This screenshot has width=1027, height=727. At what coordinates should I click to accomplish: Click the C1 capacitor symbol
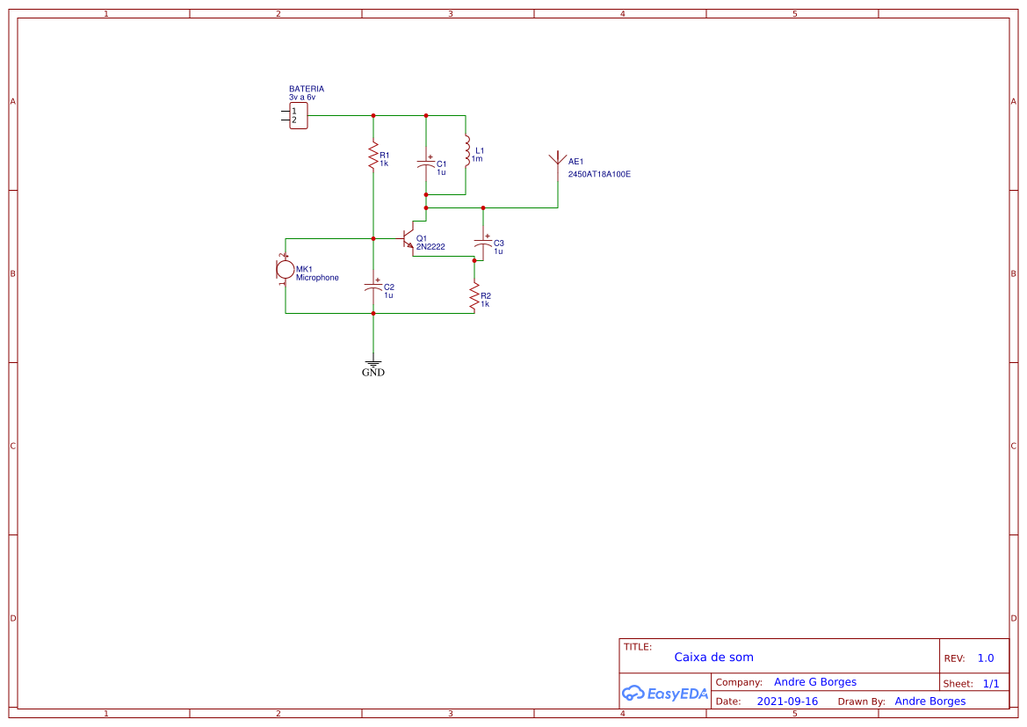(426, 164)
